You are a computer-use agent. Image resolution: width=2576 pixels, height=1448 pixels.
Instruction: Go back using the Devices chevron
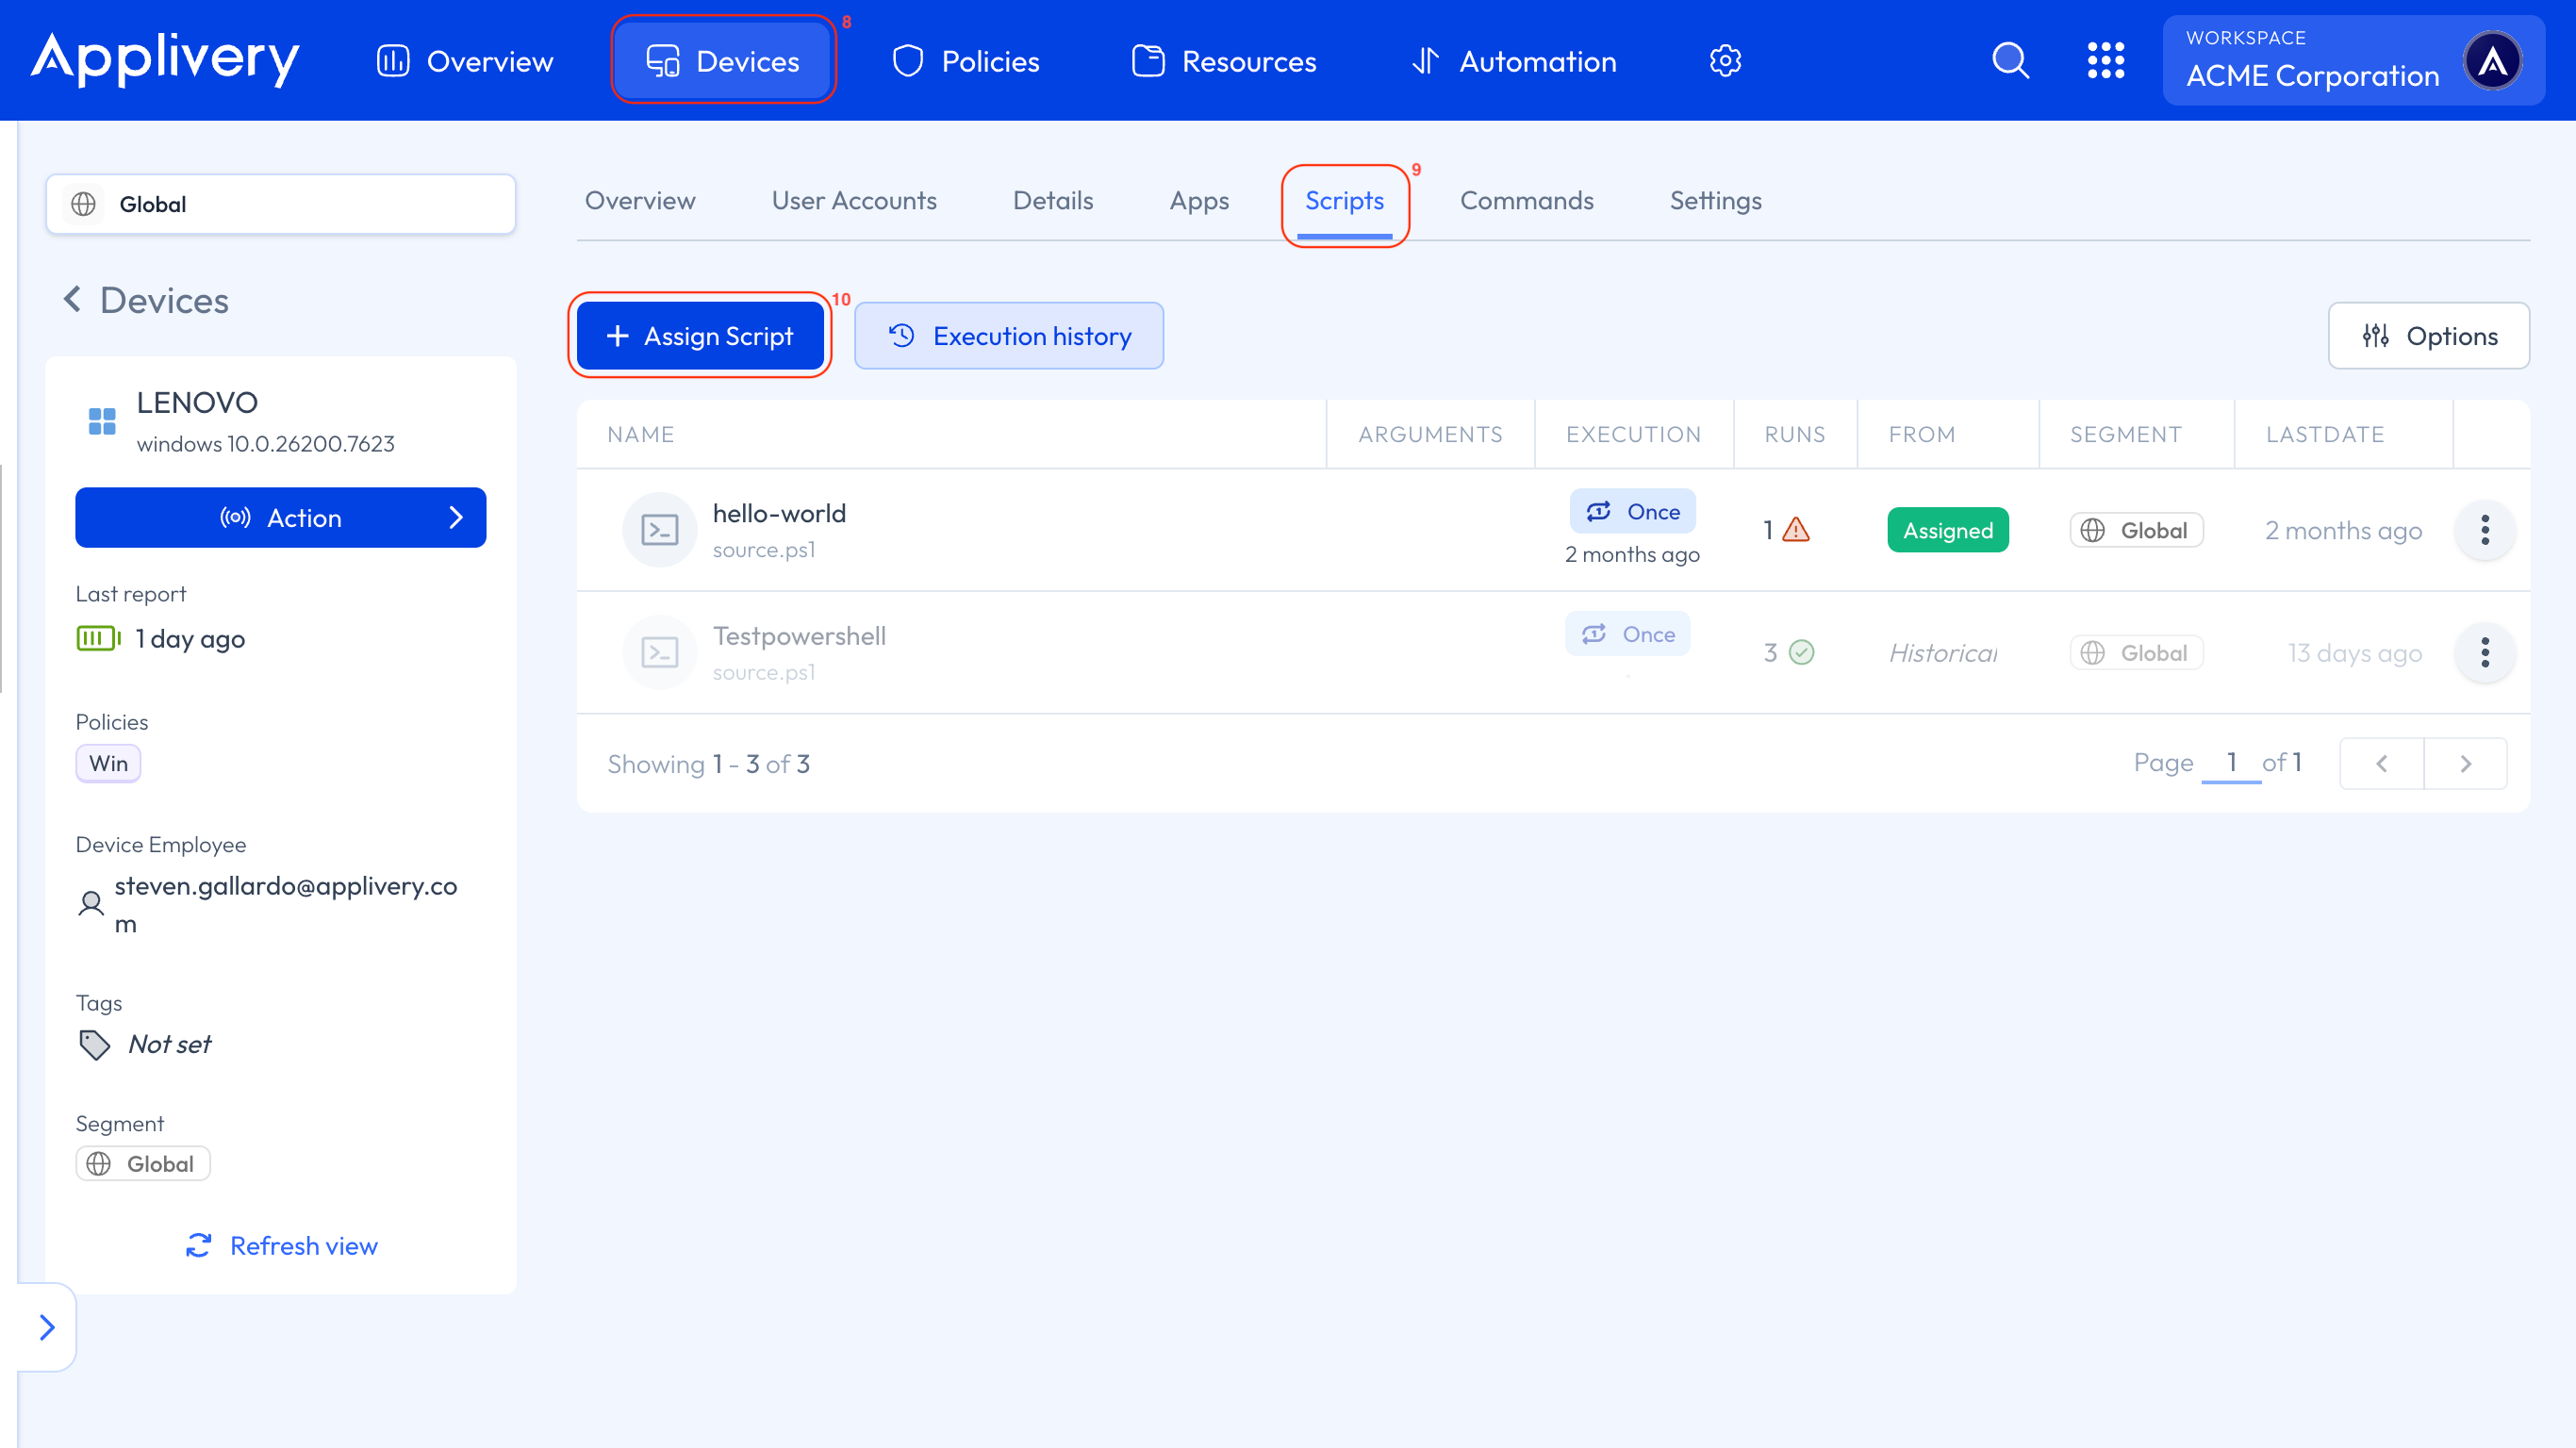(72, 299)
